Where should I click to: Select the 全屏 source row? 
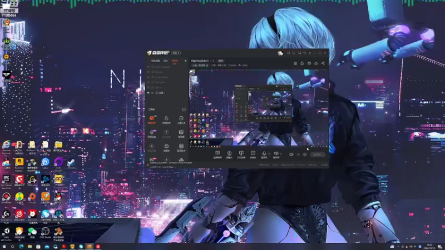coord(166,93)
